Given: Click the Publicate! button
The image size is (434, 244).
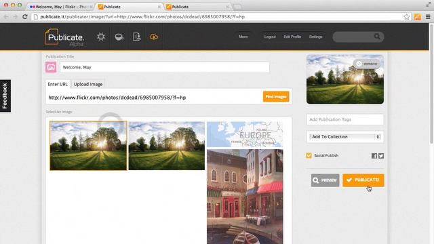Looking at the screenshot, I should (363, 180).
